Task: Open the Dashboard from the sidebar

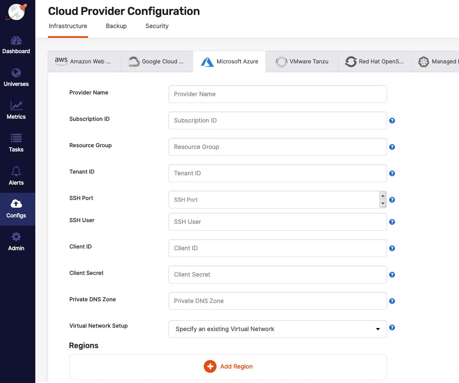Action: pos(16,45)
